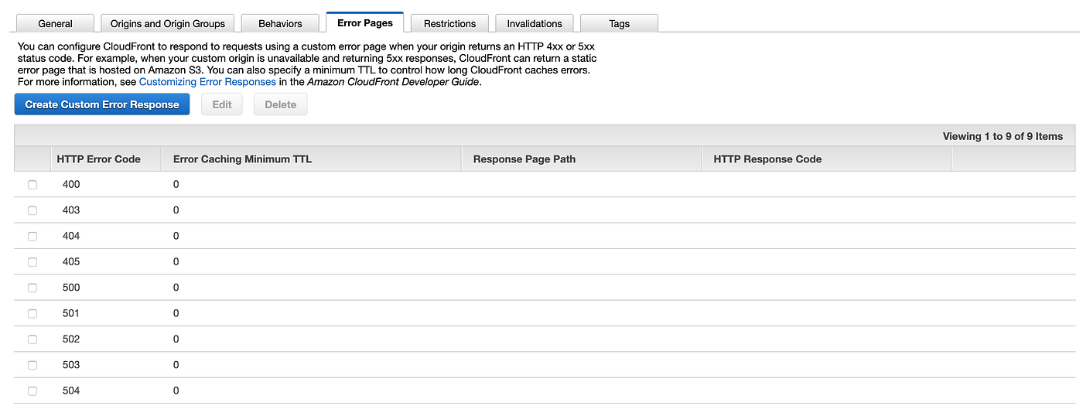
Task: Click the 501 error code cell
Action: click(x=71, y=313)
